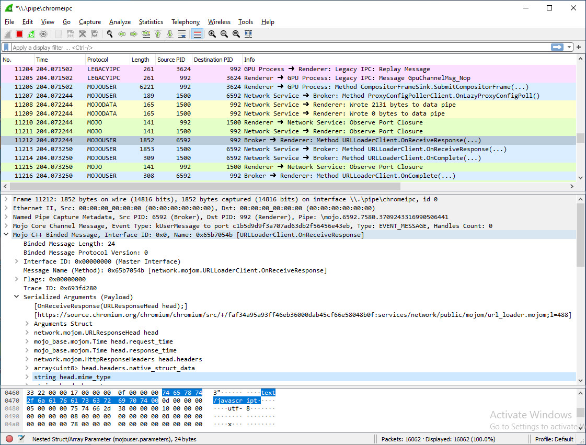Click Profile: Default in status bar
The height and width of the screenshot is (445, 586).
[x=554, y=439]
